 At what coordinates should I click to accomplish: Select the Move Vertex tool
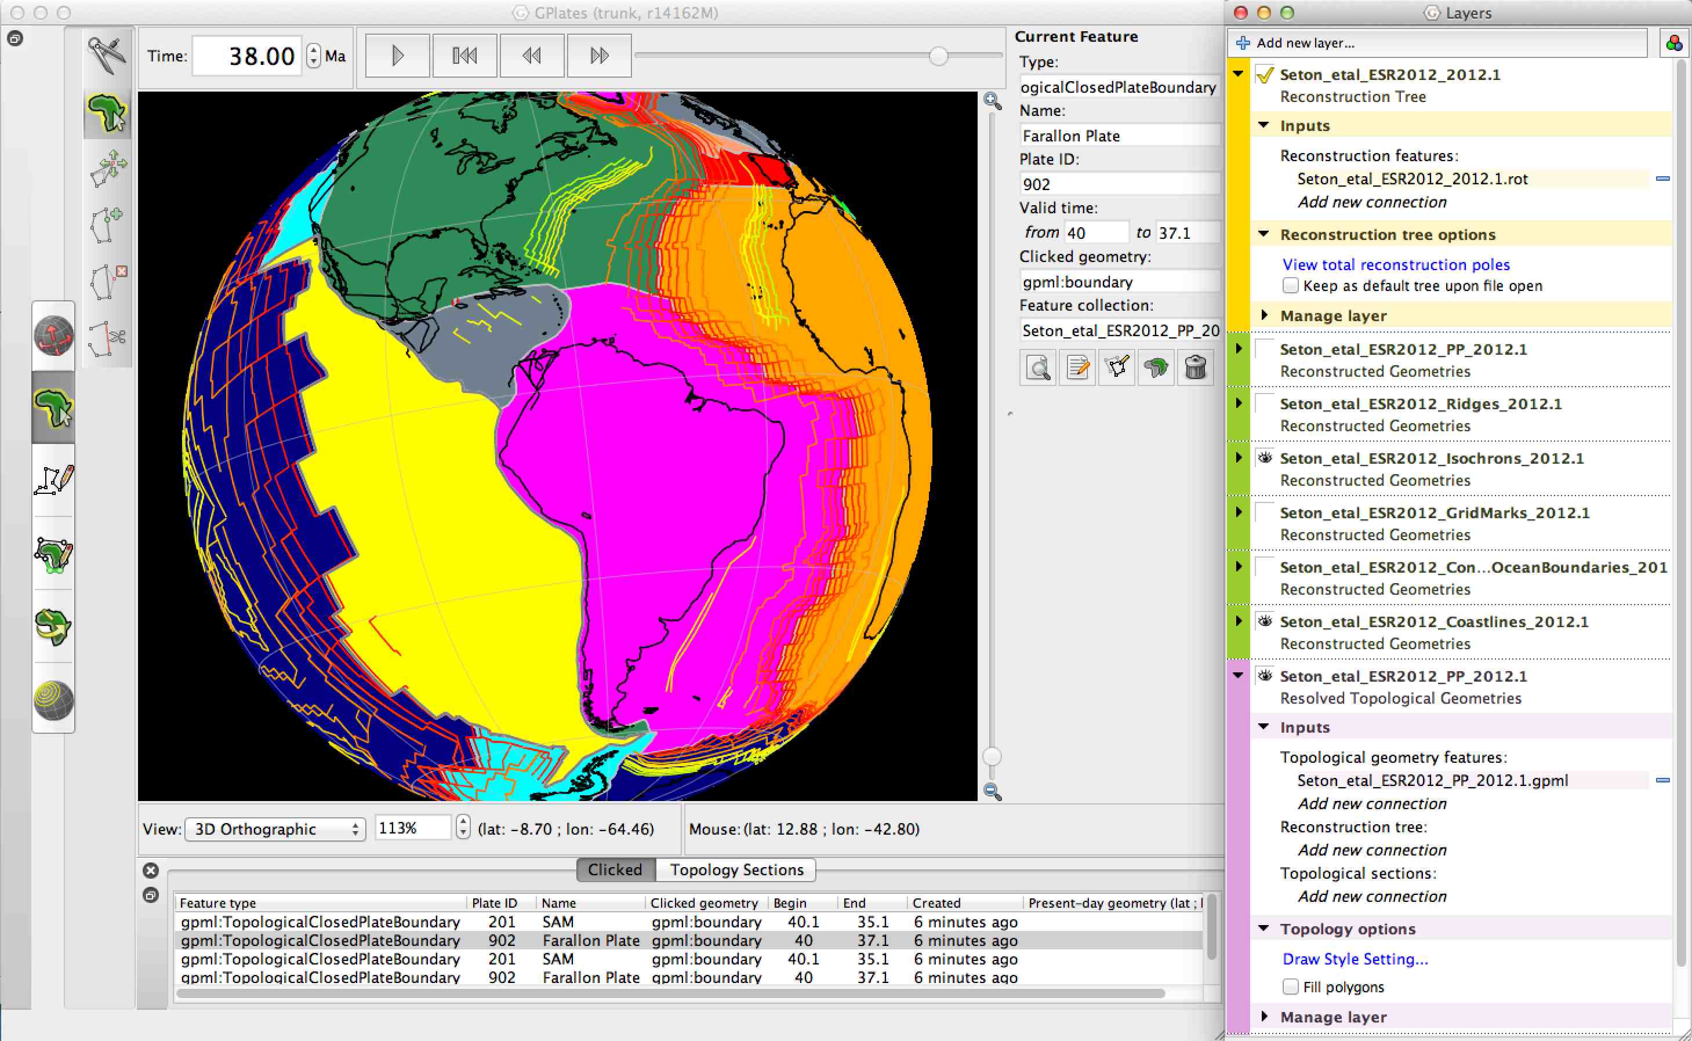click(x=107, y=169)
